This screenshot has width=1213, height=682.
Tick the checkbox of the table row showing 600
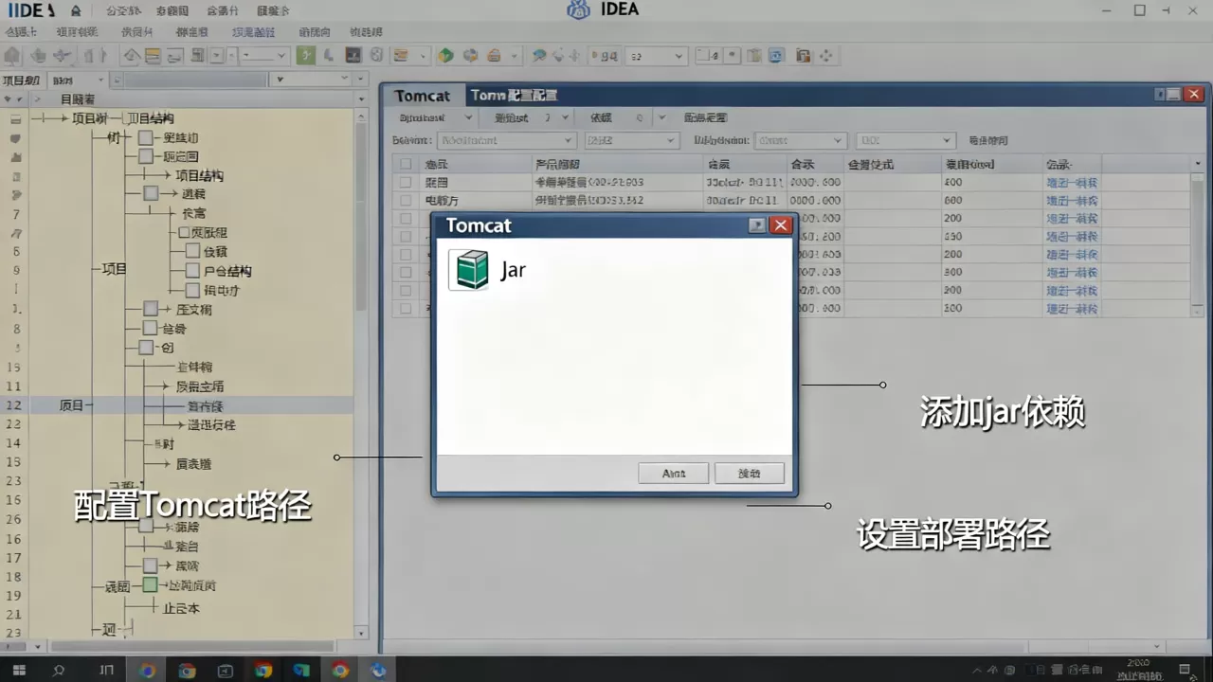pyautogui.click(x=406, y=200)
